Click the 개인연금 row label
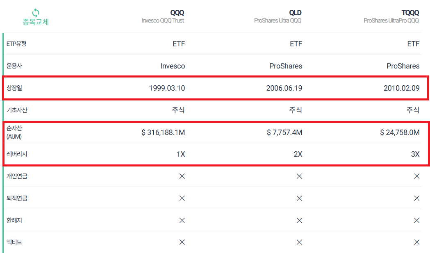This screenshot has height=253, width=430. tap(17, 176)
